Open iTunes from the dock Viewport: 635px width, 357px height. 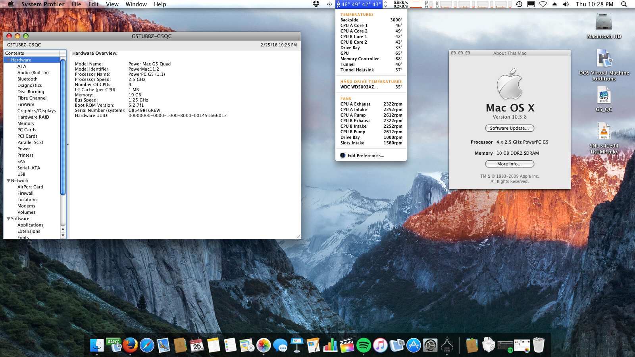(380, 345)
